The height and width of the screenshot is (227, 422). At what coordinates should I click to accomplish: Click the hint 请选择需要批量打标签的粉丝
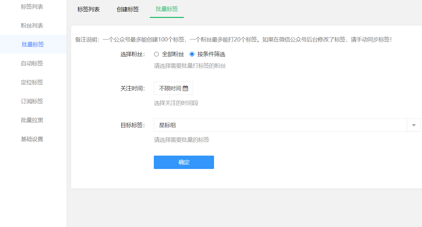point(190,66)
